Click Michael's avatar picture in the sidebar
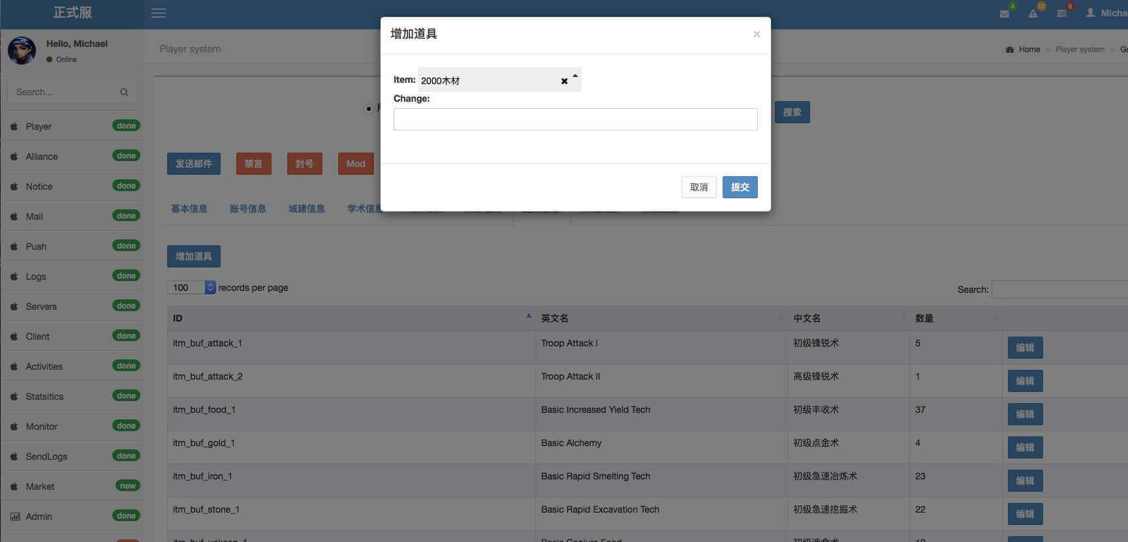The width and height of the screenshot is (1128, 542). click(x=22, y=51)
